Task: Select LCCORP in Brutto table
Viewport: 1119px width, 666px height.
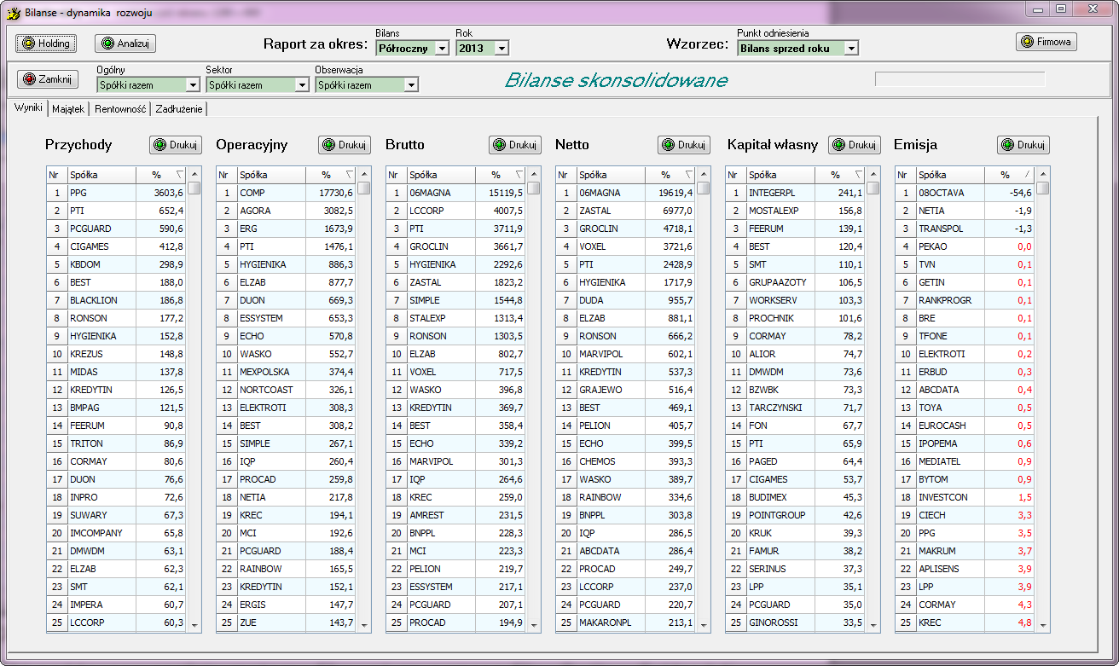Action: click(455, 211)
